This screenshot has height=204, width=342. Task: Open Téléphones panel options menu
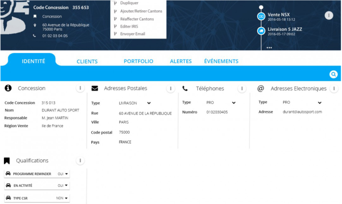coord(242,88)
